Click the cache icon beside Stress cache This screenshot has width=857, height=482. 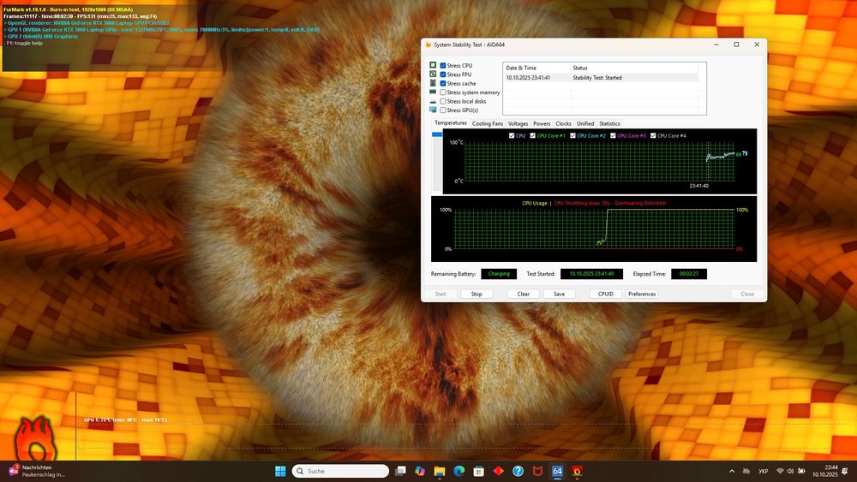(433, 83)
